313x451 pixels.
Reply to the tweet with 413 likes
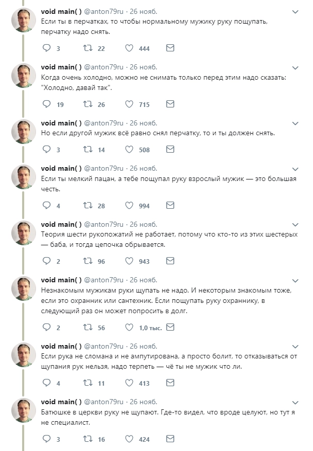[x=46, y=383]
